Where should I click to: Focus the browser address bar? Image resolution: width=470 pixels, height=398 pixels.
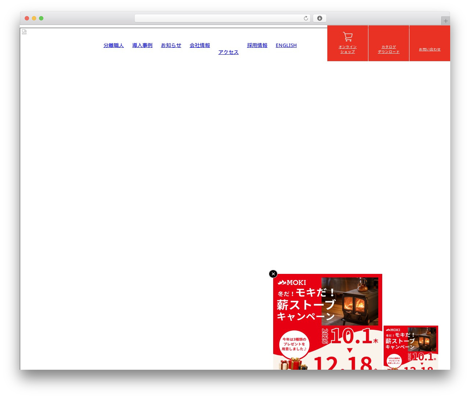(223, 18)
